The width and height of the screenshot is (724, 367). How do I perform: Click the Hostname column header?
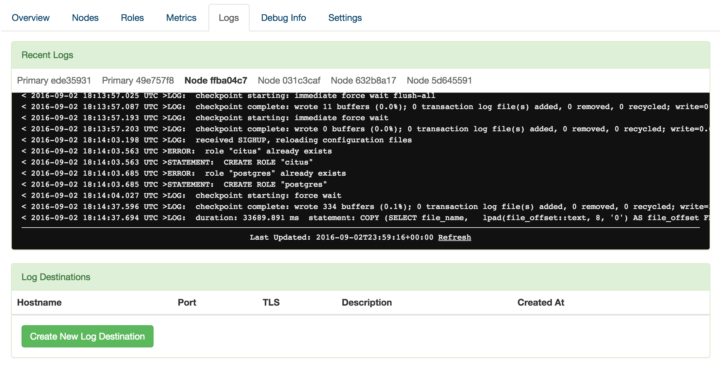[39, 302]
